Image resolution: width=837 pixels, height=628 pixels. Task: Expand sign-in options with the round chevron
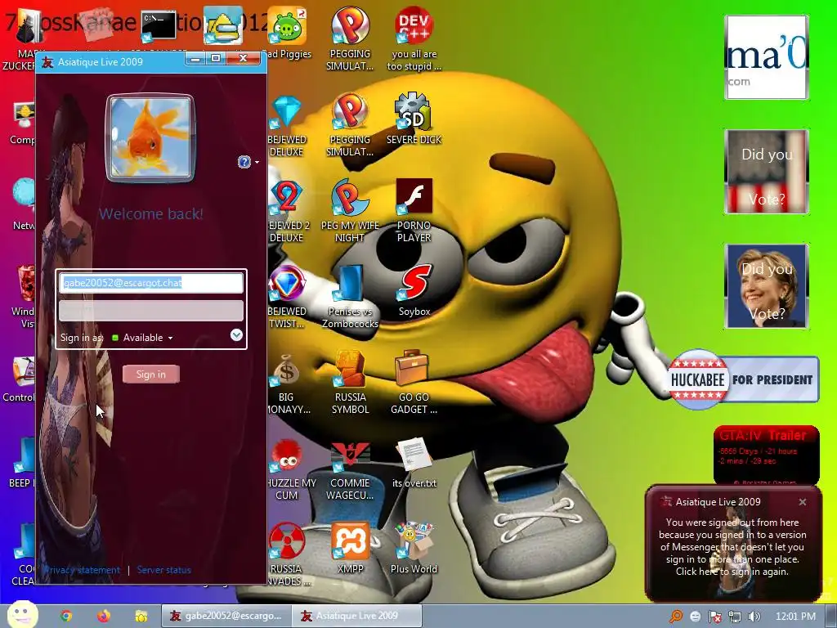(x=236, y=334)
